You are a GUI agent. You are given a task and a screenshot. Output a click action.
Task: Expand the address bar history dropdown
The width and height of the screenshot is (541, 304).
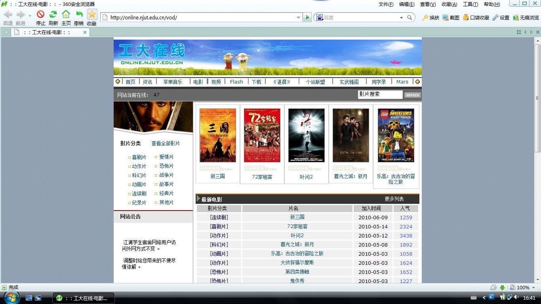(x=298, y=17)
